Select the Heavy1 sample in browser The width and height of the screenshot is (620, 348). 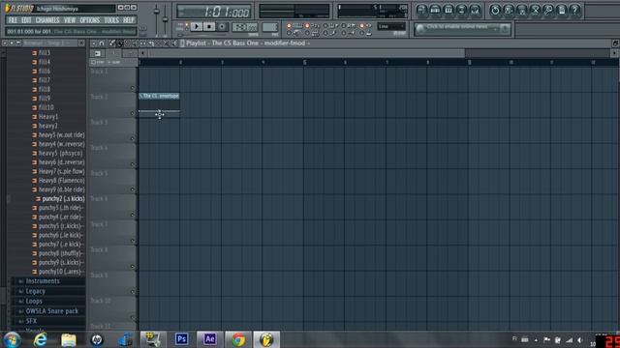point(48,117)
